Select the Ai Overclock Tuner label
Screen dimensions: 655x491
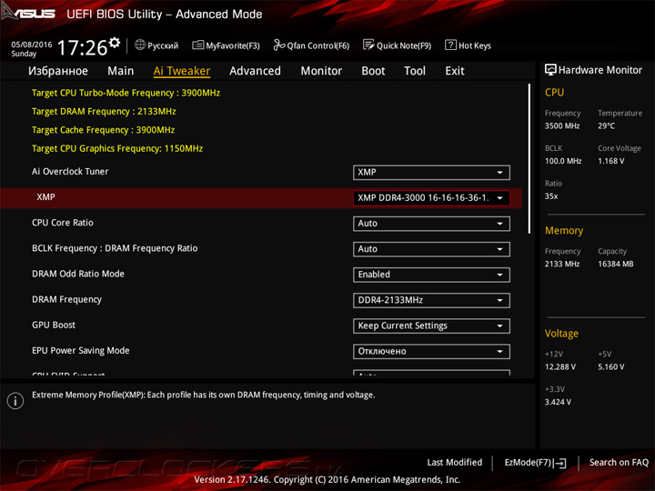pos(70,172)
